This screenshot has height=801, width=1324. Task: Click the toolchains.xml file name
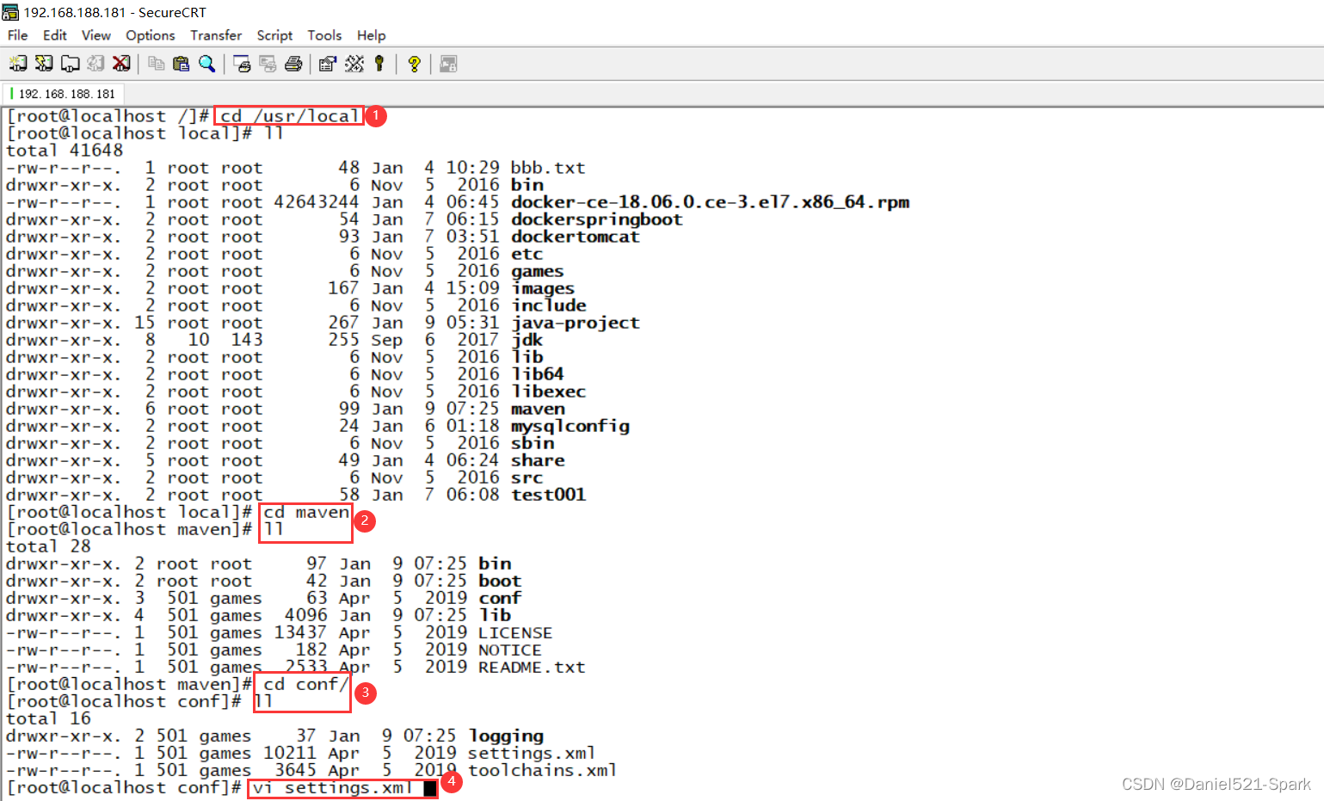[x=542, y=770]
